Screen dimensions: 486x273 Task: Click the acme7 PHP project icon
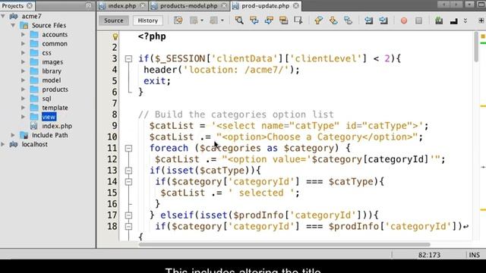pyautogui.click(x=14, y=16)
